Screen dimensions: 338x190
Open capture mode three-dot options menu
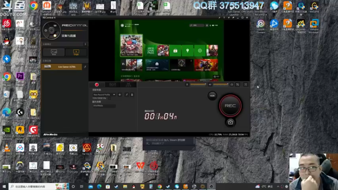point(85,44)
